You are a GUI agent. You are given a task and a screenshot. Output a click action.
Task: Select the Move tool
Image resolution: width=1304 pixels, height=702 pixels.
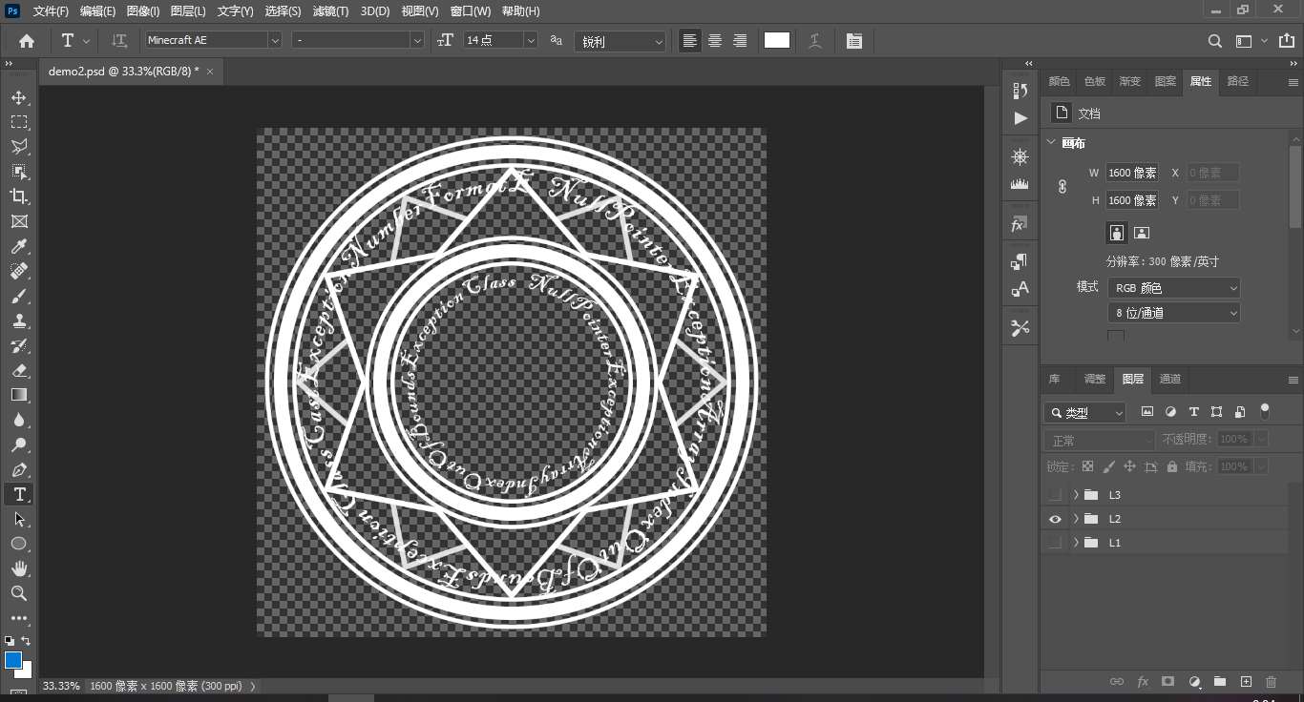pyautogui.click(x=19, y=98)
